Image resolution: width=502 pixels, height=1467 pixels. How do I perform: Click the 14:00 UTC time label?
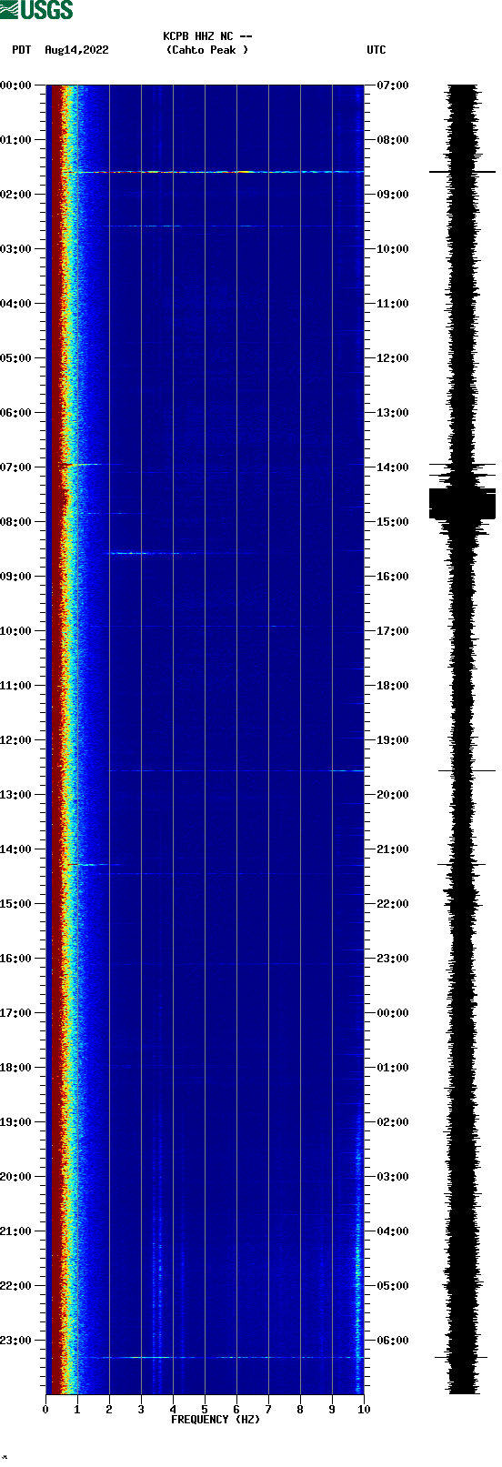coord(393,467)
